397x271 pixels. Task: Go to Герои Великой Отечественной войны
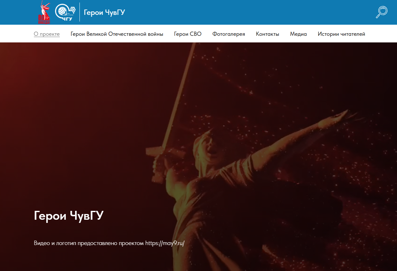pyautogui.click(x=117, y=34)
